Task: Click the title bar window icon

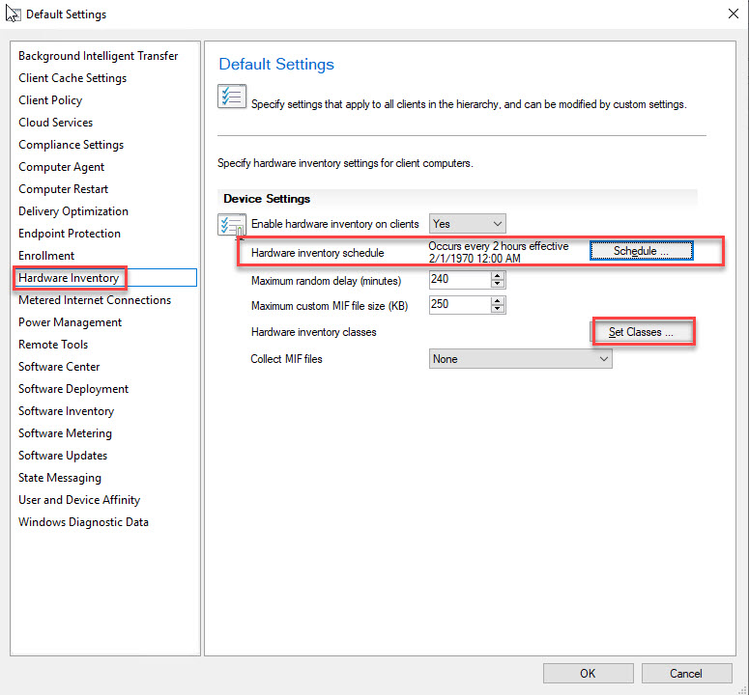Action: 14,14
